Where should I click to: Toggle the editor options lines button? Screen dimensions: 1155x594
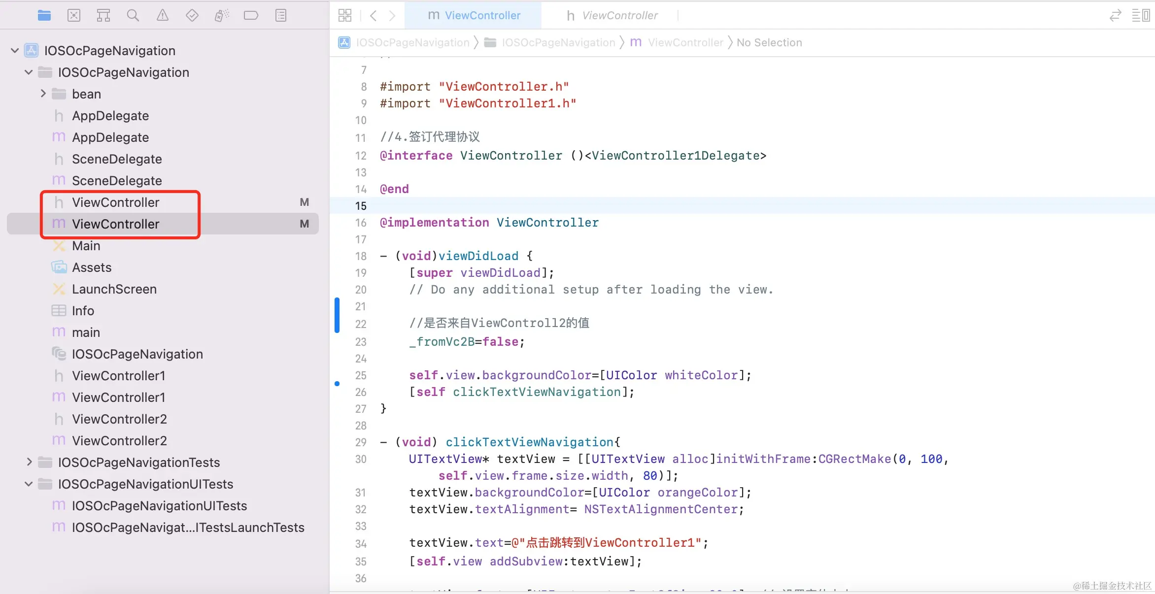pyautogui.click(x=1141, y=16)
